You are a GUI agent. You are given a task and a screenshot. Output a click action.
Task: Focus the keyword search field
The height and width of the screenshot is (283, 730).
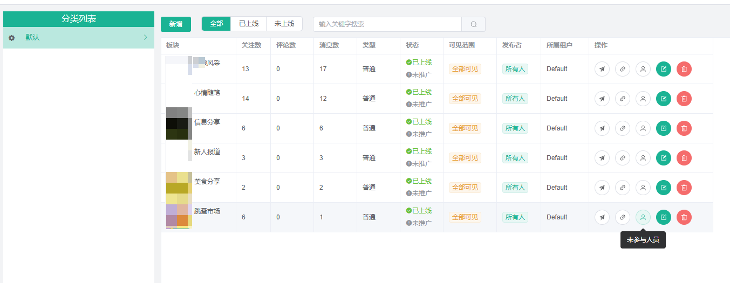387,24
